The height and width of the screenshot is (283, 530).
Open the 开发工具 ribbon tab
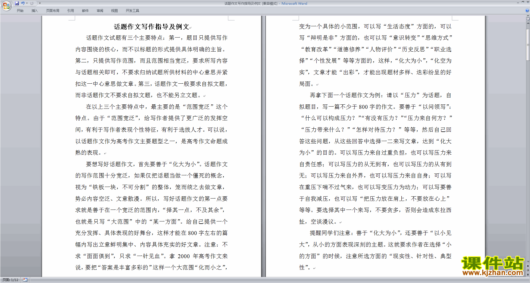pos(132,11)
